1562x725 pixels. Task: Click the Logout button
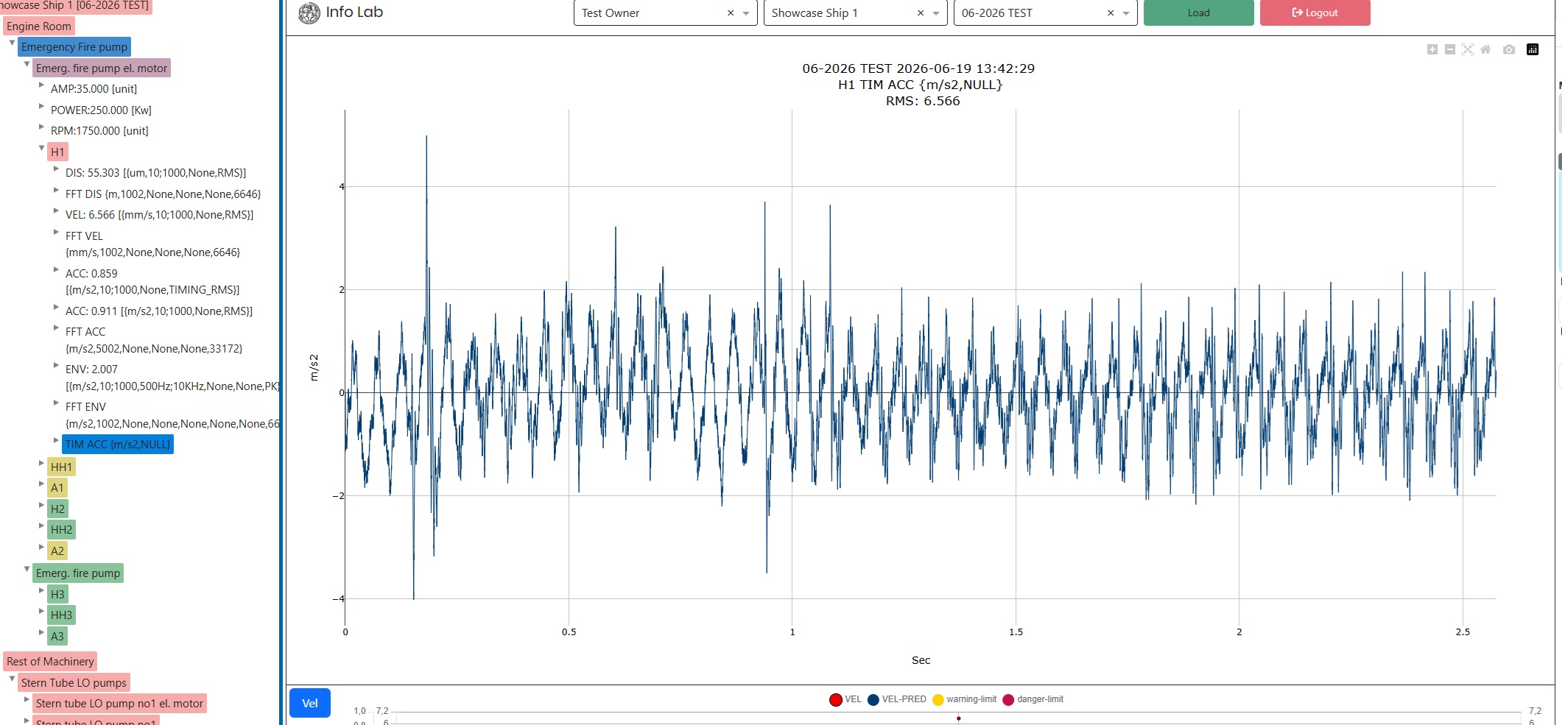click(x=1315, y=13)
